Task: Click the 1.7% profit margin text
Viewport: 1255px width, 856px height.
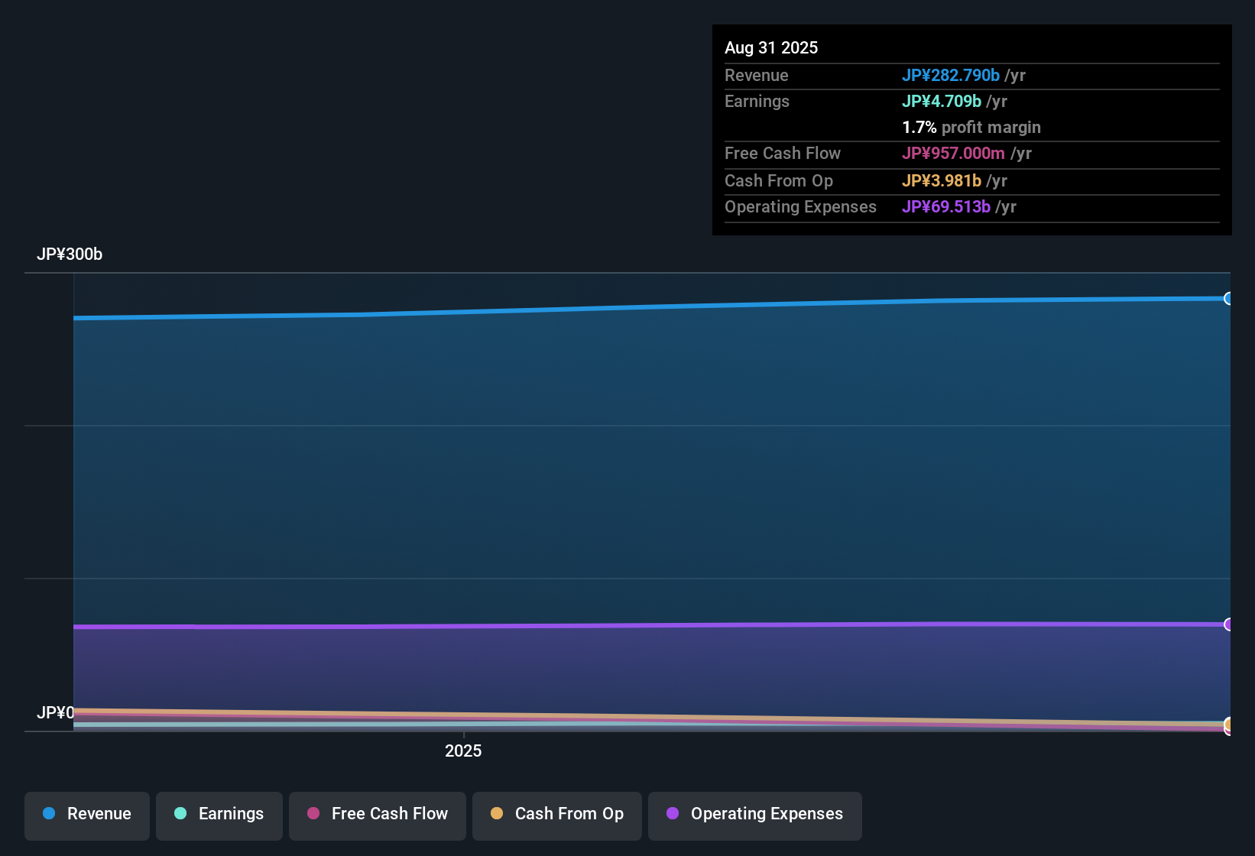Action: click(971, 128)
